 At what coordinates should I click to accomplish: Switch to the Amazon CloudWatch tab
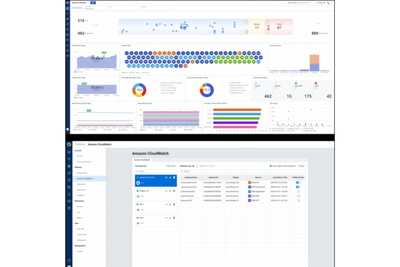pyautogui.click(x=142, y=160)
